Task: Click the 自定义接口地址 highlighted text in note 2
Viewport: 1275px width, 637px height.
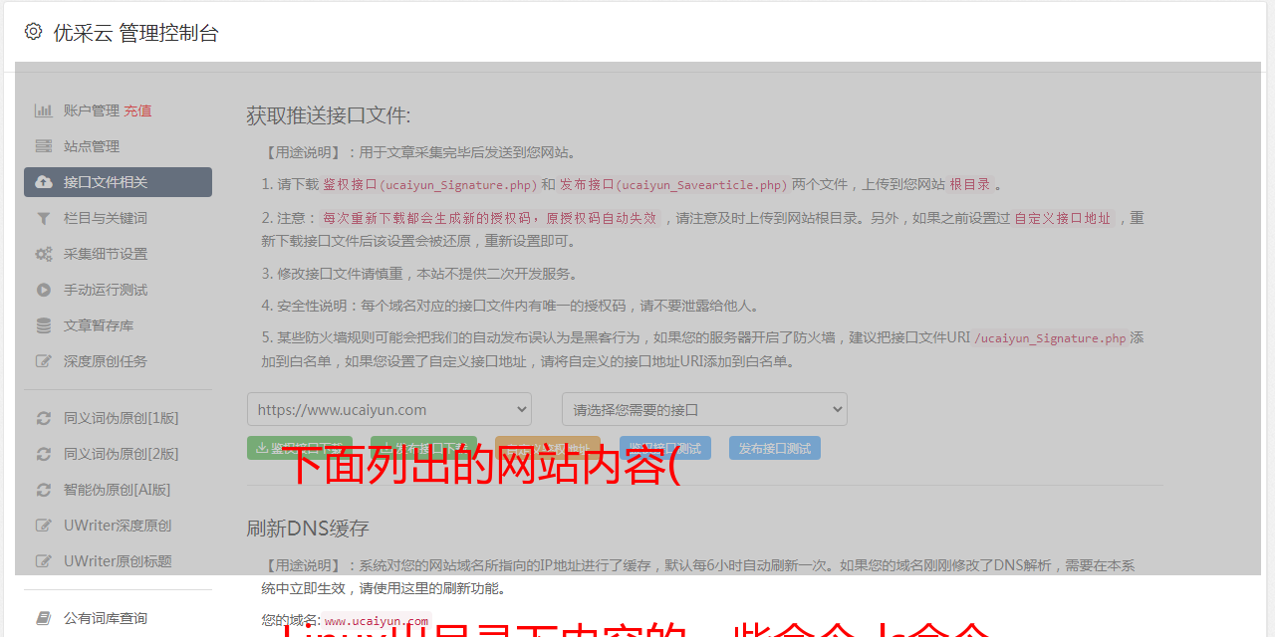Action: pyautogui.click(x=1062, y=218)
